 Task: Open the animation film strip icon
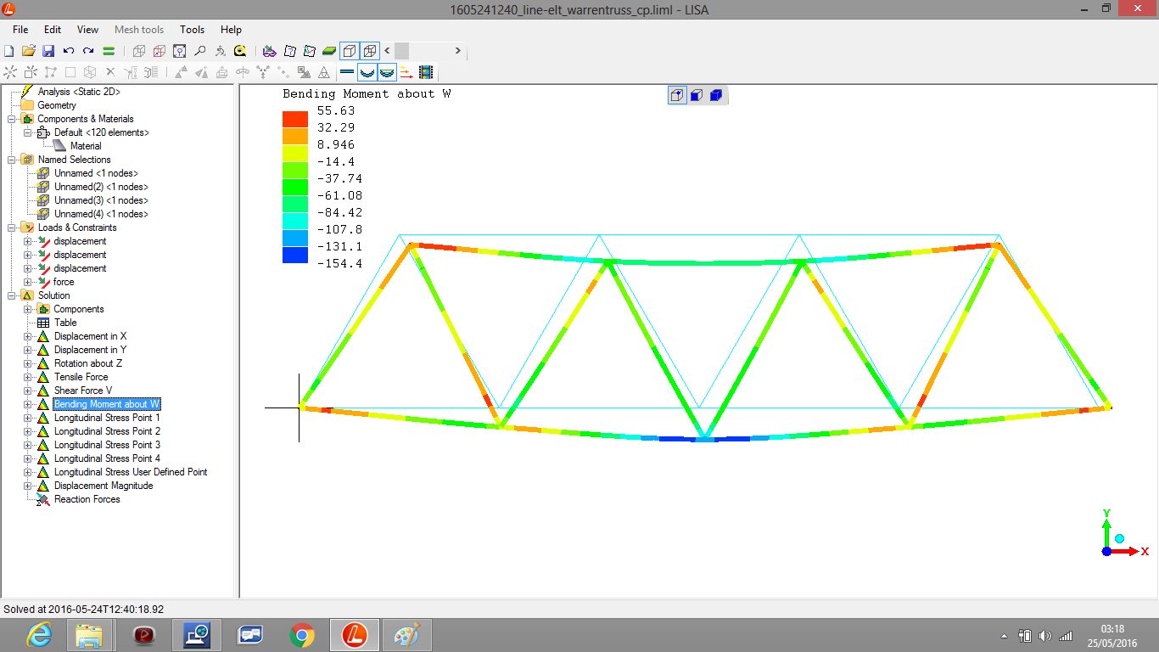pyautogui.click(x=426, y=72)
